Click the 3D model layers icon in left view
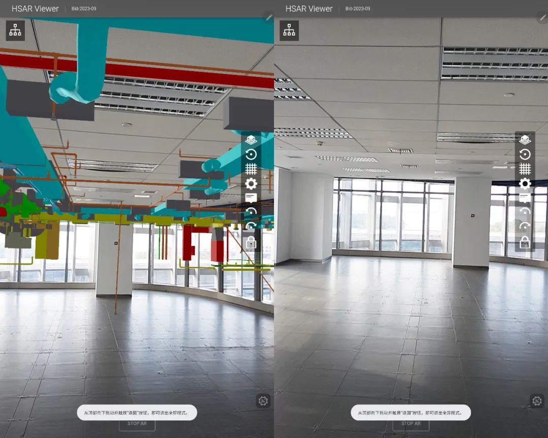 (251, 140)
